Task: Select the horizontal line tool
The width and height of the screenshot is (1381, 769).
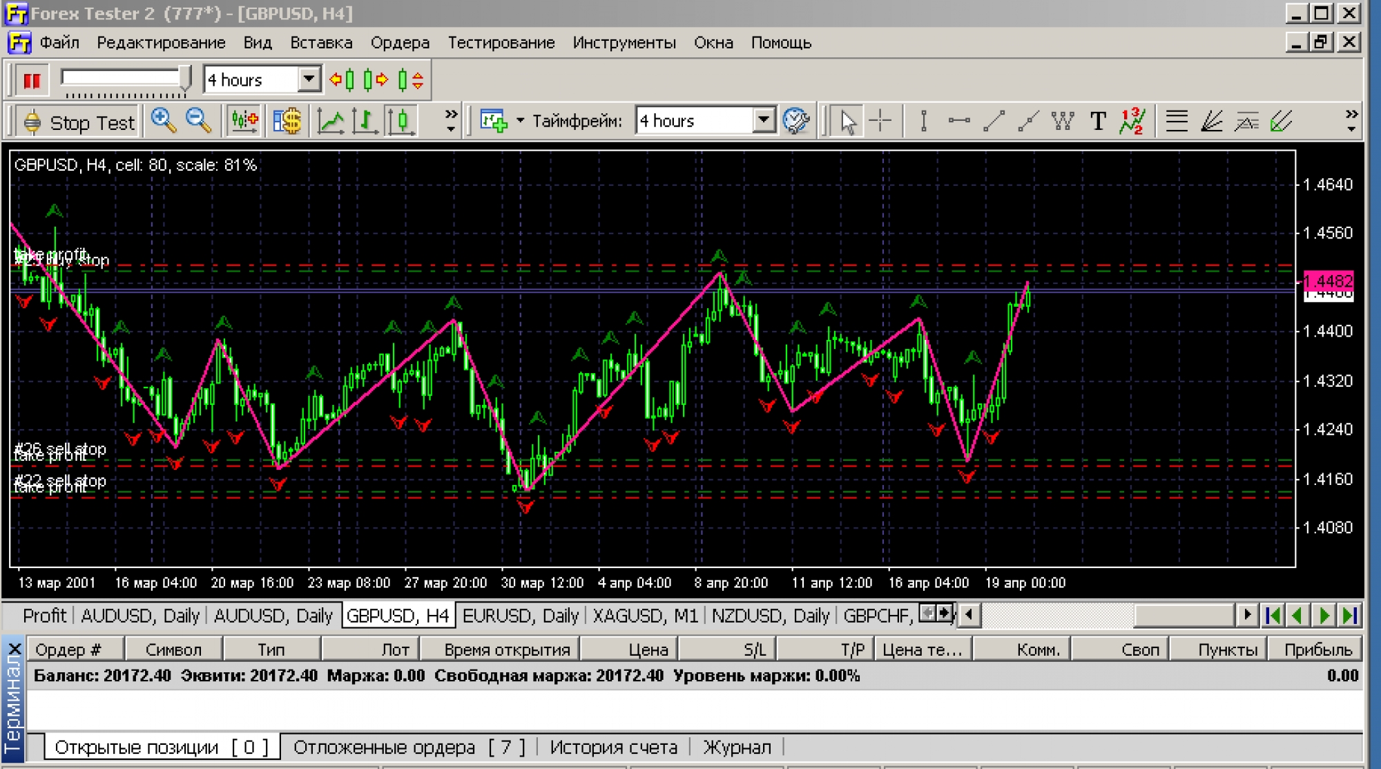Action: click(958, 122)
